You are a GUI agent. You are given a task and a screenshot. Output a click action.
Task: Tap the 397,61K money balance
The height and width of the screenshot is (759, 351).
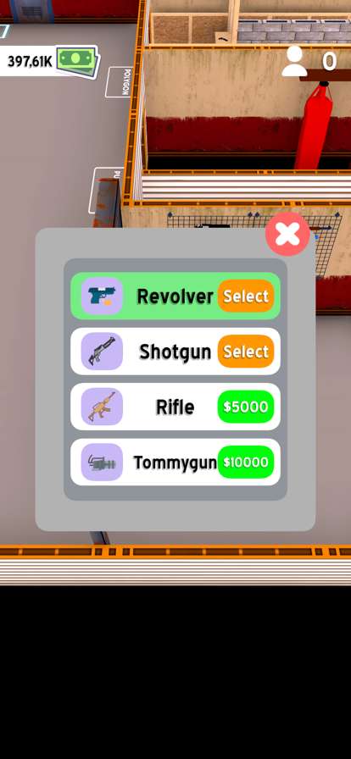[x=30, y=62]
